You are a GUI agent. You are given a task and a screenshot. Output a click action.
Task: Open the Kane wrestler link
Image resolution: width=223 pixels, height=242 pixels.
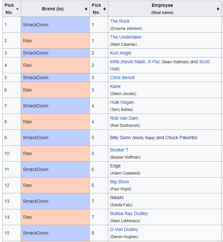pos(115,86)
